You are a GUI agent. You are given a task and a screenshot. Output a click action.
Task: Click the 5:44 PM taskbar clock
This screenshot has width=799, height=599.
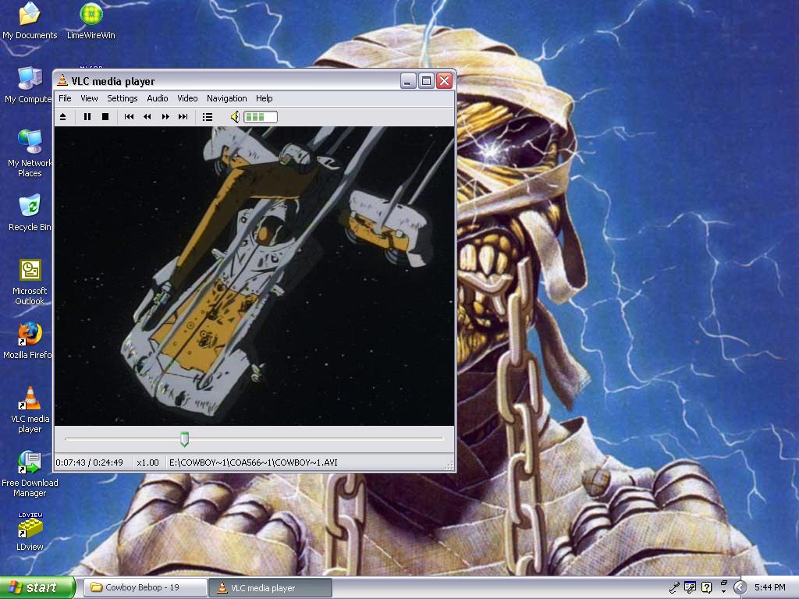point(770,588)
